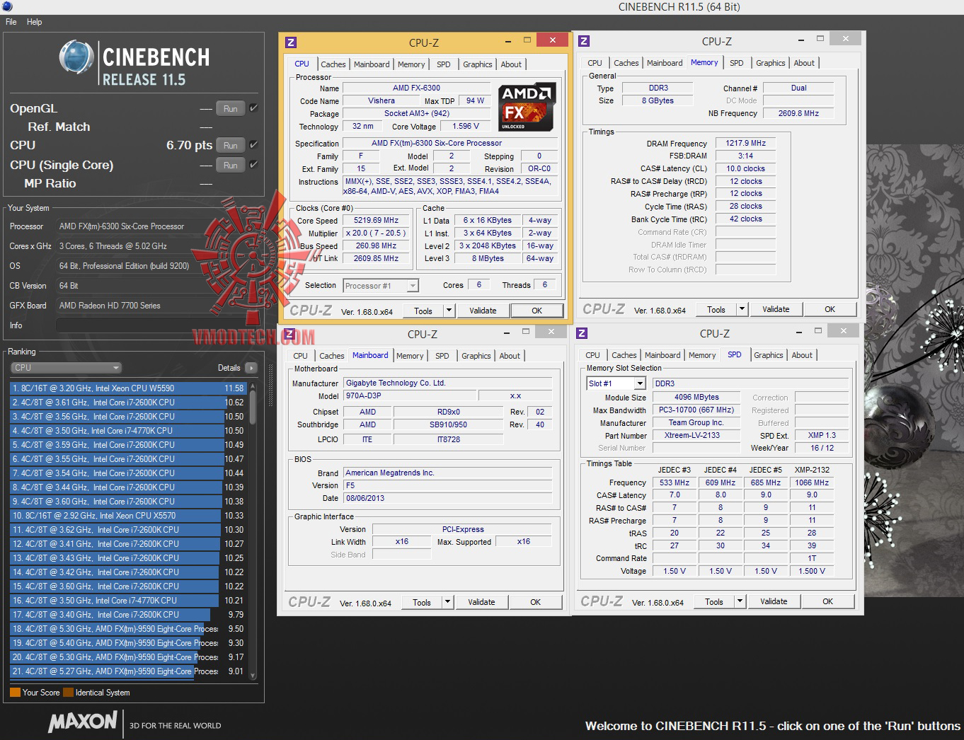The width and height of the screenshot is (964, 740).
Task: Click OK in the CPU-Z Mainboard window
Action: pyautogui.click(x=536, y=602)
